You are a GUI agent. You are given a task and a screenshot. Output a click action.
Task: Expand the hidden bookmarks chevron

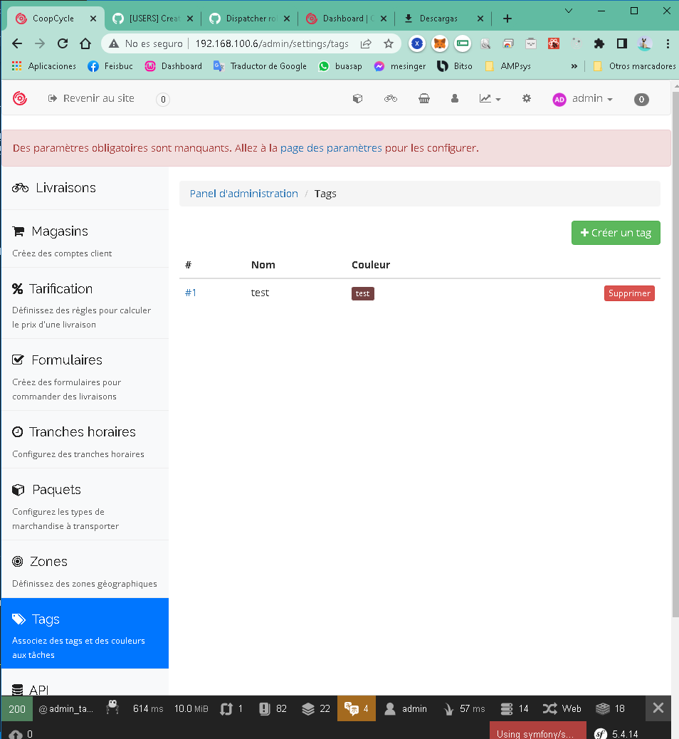click(574, 66)
